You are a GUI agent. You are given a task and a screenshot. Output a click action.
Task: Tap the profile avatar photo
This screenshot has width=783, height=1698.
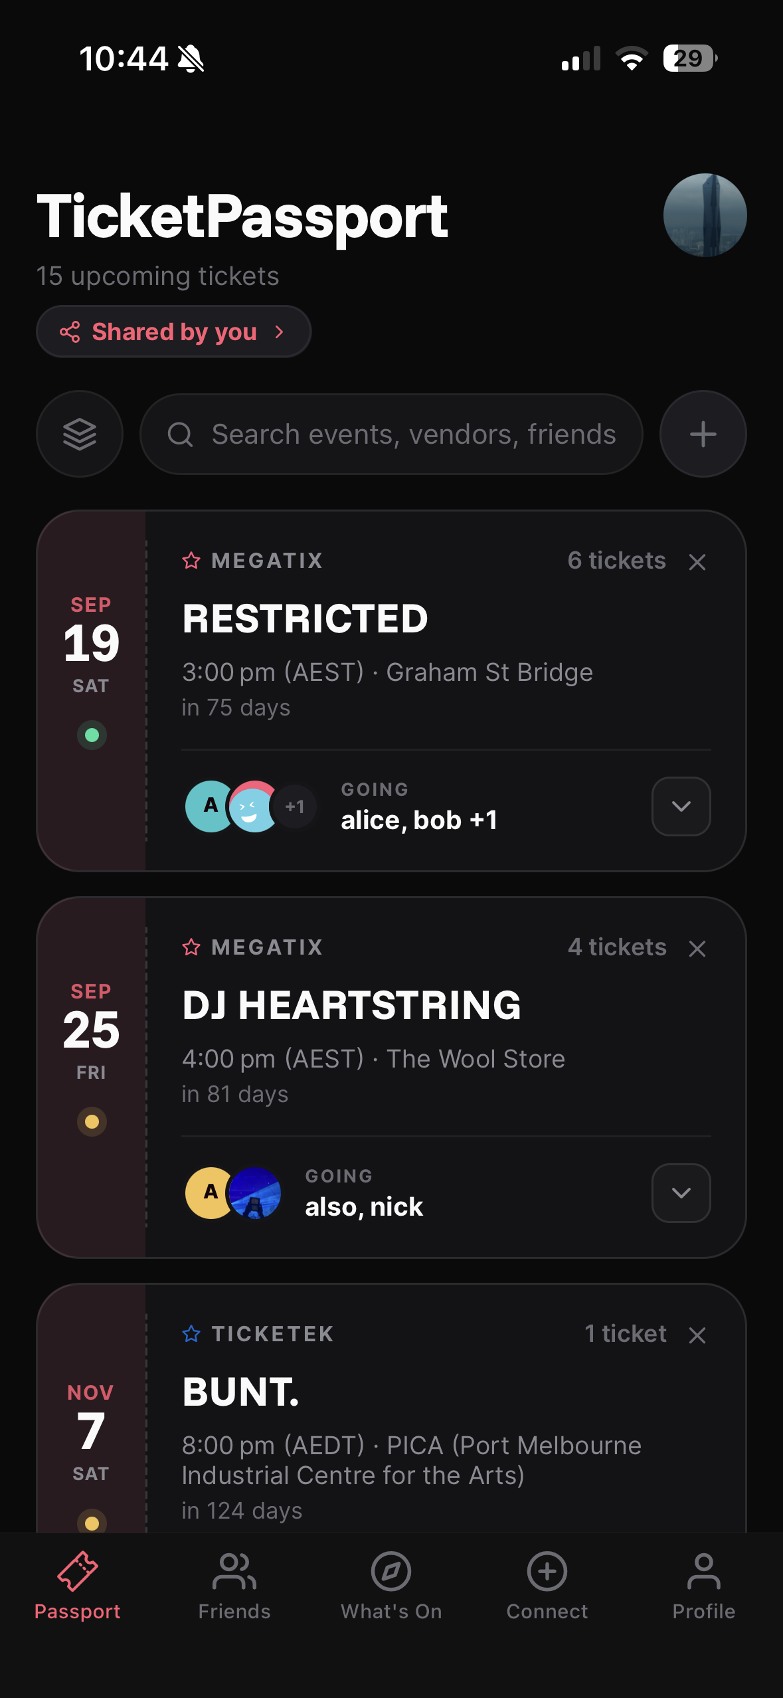(x=705, y=215)
